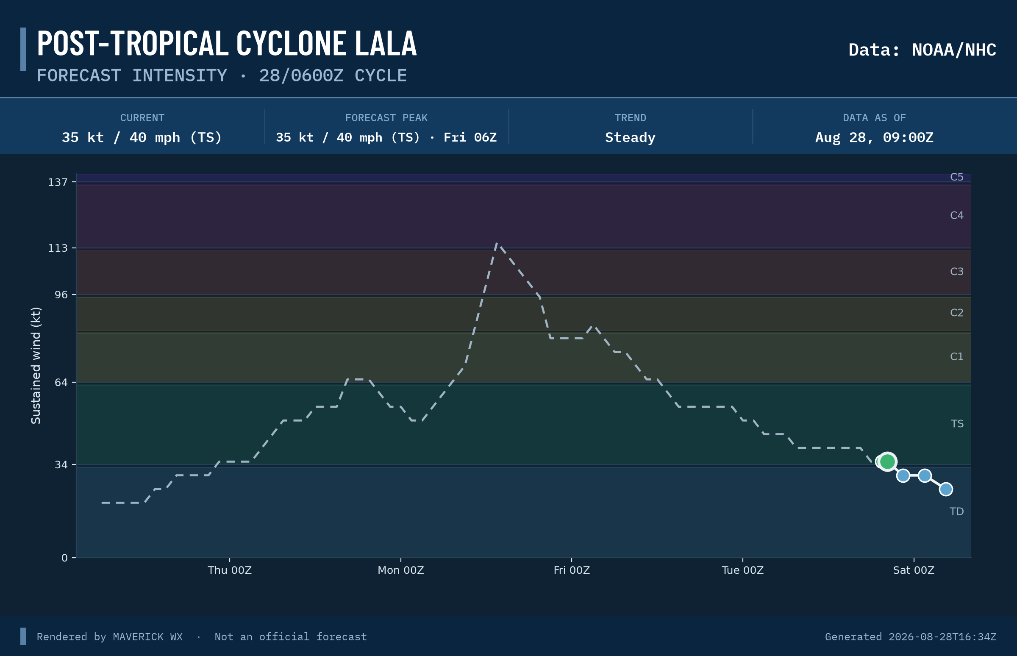Click the 'Fri 00Z' x-axis label
1017x656 pixels.
(572, 570)
